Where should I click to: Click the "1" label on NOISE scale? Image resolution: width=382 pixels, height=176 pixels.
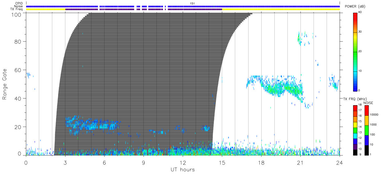[x=370, y=154]
